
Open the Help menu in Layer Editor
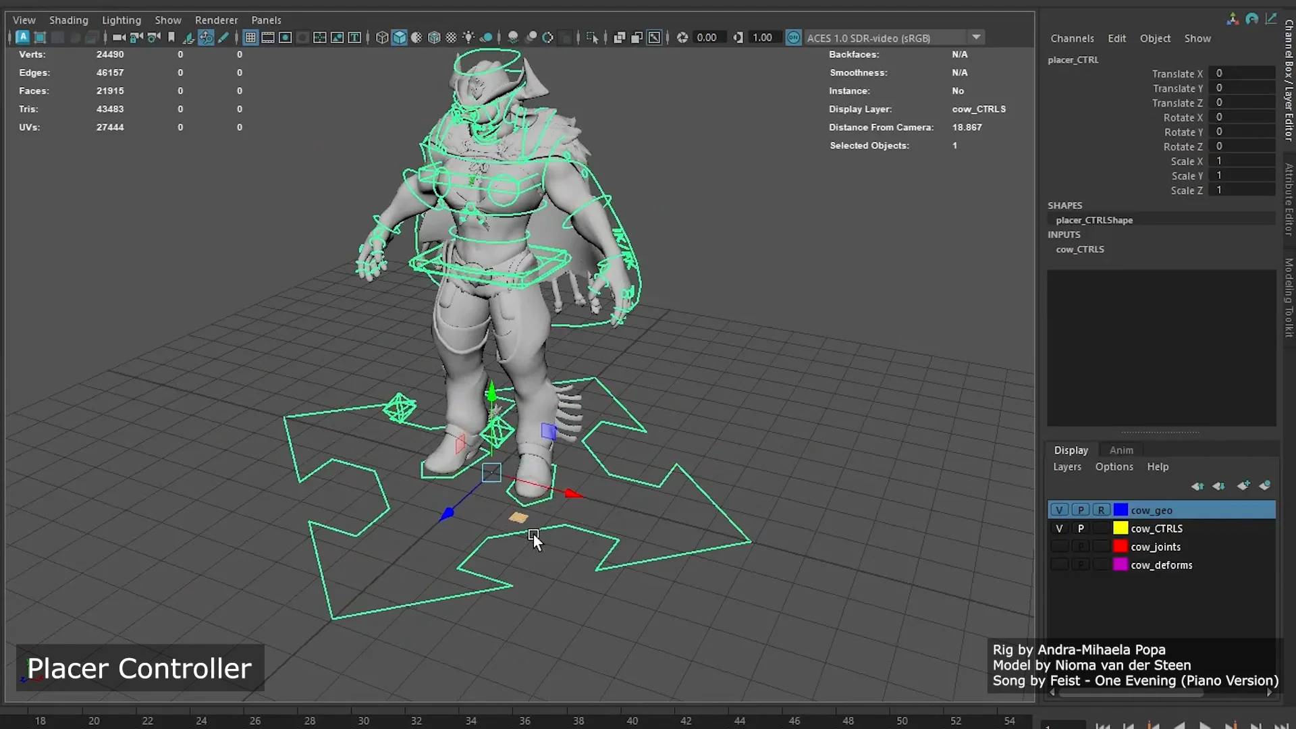point(1158,467)
